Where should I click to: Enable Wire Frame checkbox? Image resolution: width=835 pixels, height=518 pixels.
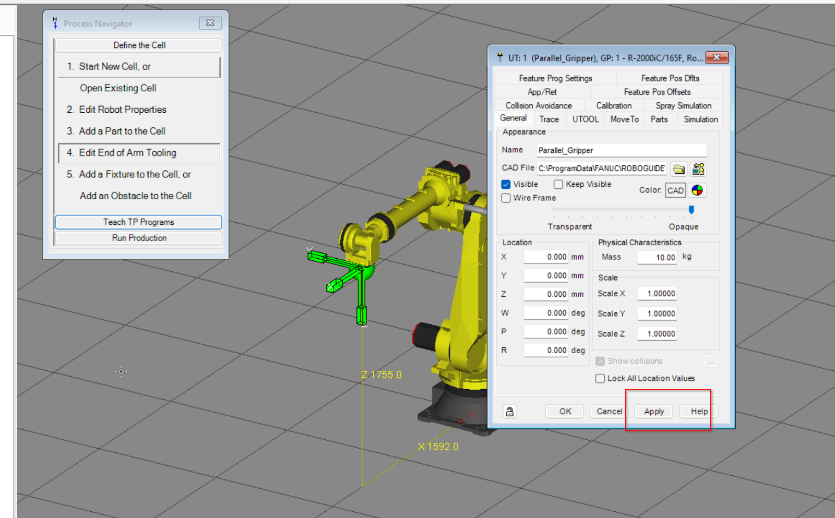coord(506,198)
